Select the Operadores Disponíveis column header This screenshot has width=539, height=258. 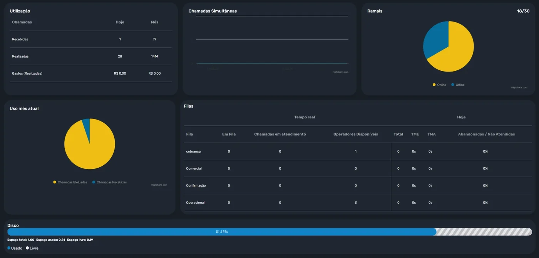point(356,134)
